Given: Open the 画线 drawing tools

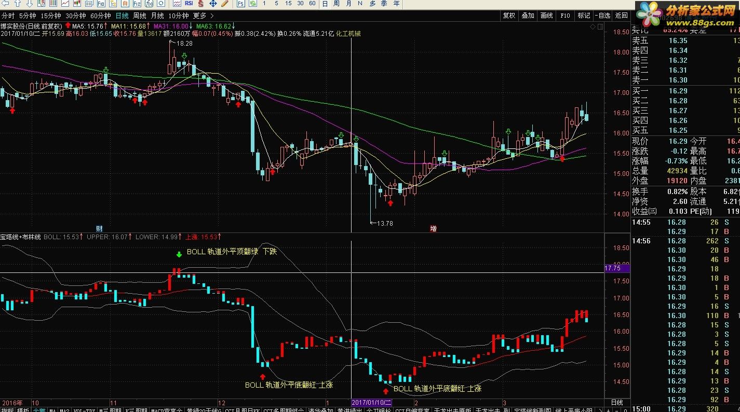Looking at the screenshot, I should 547,16.
